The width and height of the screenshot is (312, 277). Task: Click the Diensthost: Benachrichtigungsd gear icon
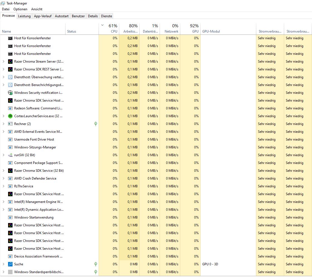[x=10, y=85]
